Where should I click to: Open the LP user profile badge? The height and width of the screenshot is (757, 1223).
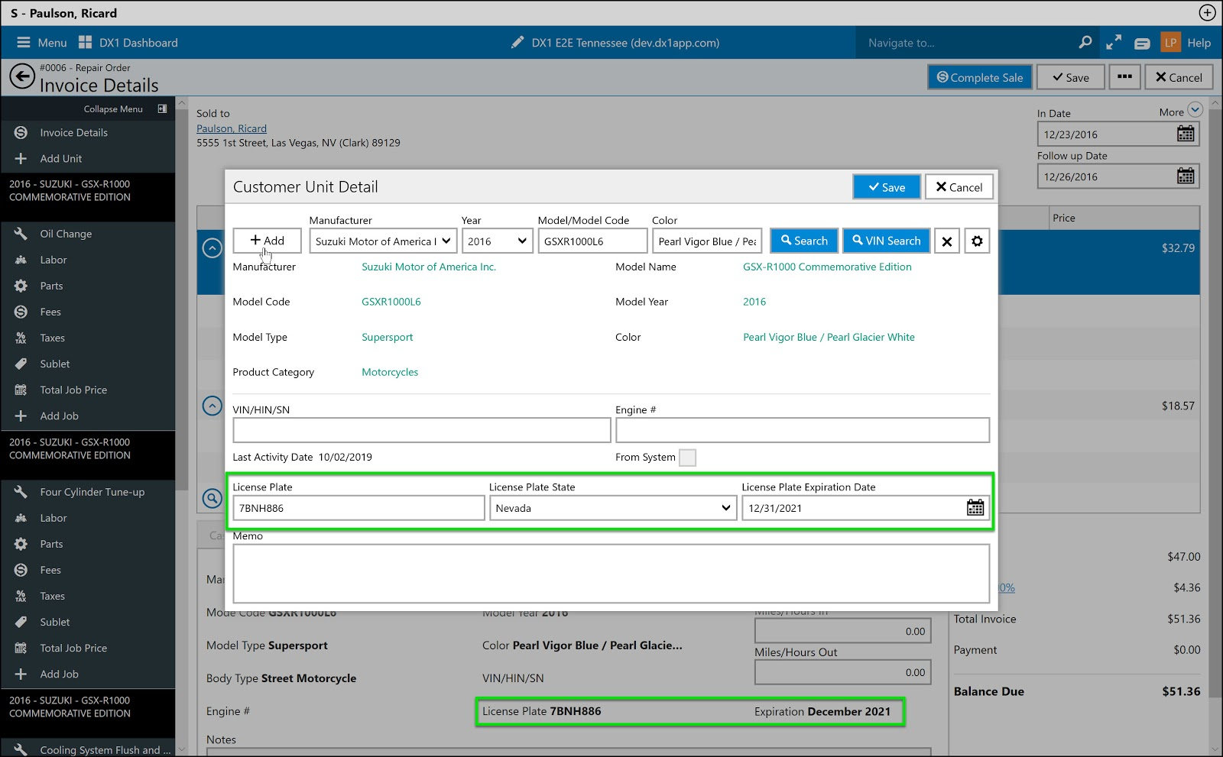click(x=1170, y=43)
